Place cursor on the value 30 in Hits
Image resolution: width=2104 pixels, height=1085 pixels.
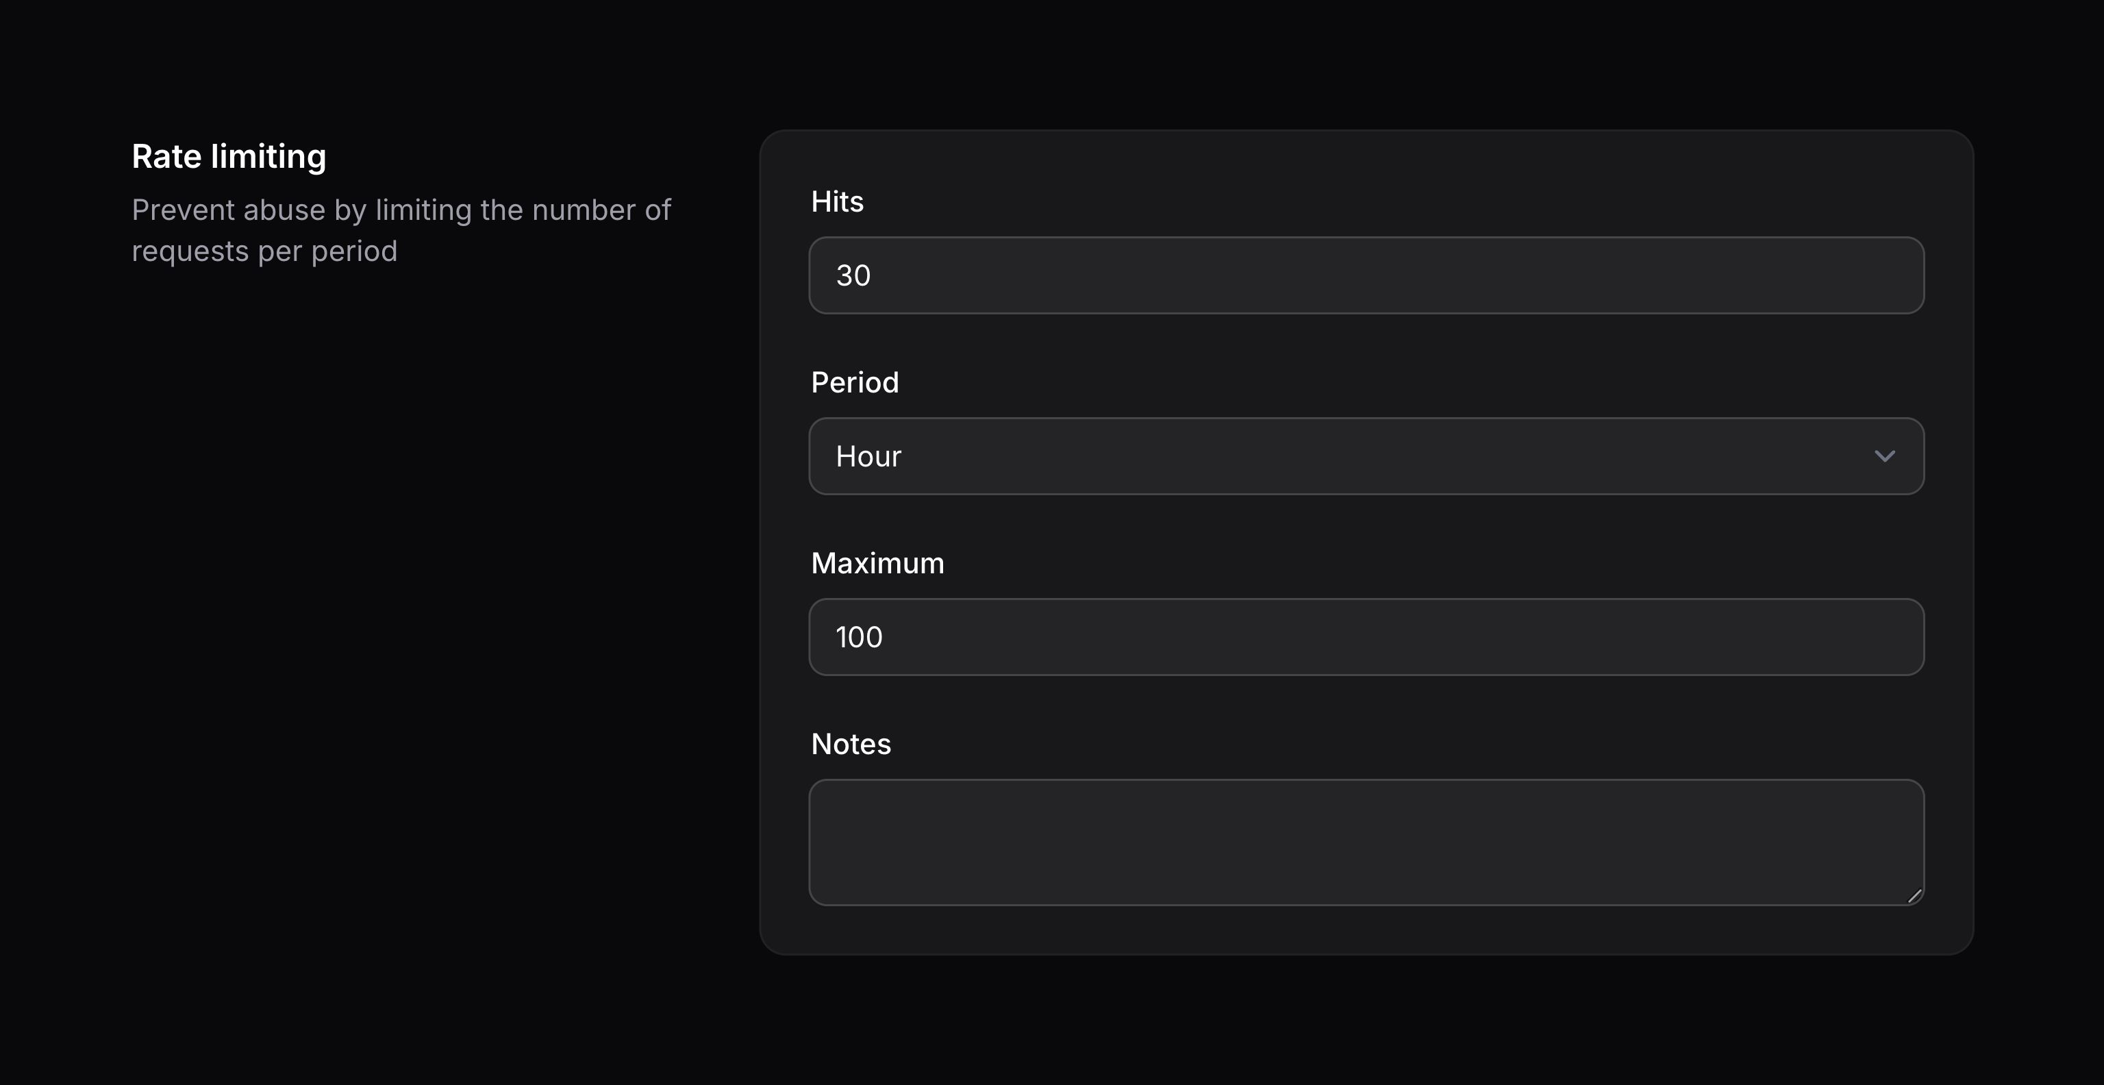click(x=853, y=275)
